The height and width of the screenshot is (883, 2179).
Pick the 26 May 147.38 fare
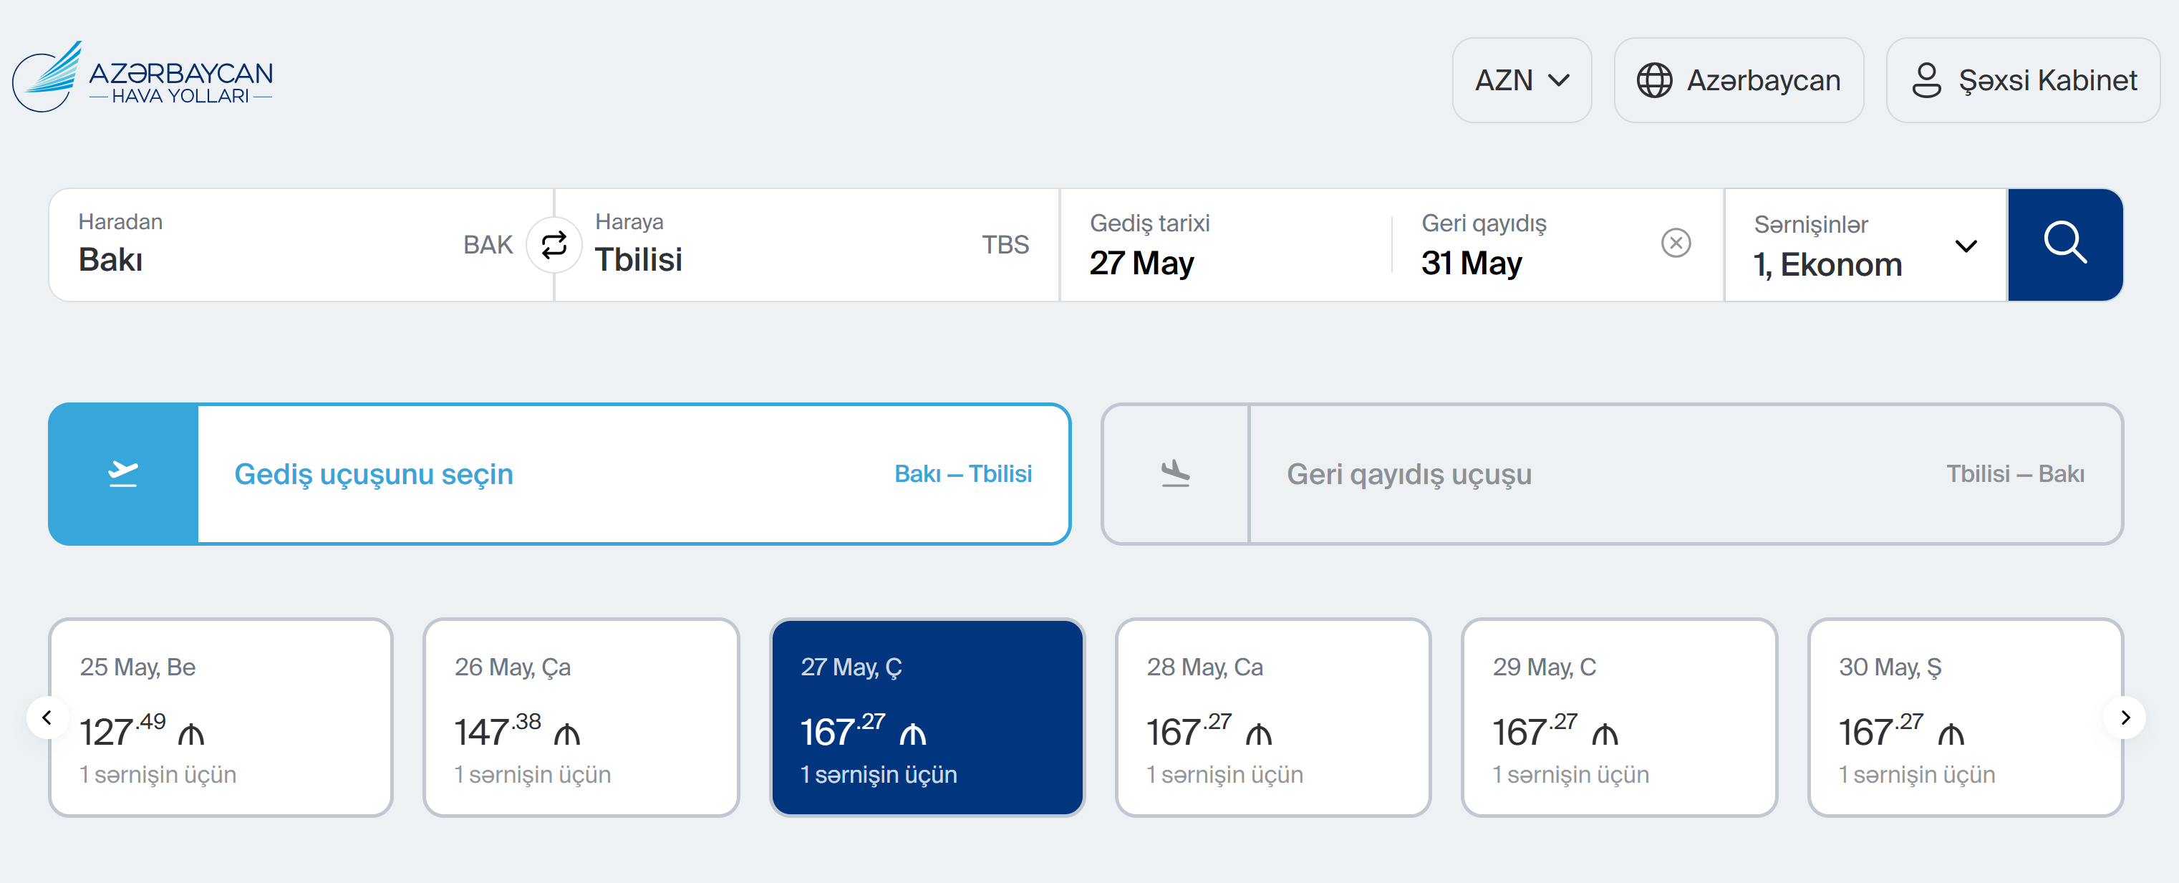[x=580, y=718]
